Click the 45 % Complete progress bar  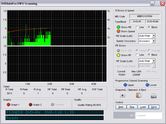click(138, 115)
